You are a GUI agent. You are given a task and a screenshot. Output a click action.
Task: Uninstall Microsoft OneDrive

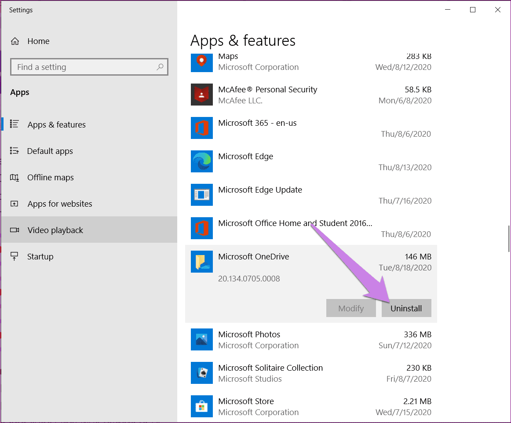coord(406,308)
